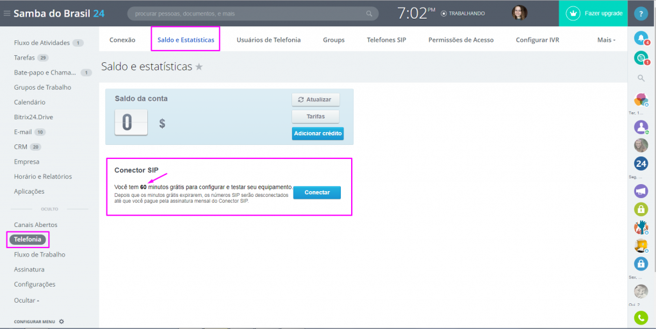Open the user profile avatar in the header
Viewport: 656px width, 329px height.
tap(519, 13)
